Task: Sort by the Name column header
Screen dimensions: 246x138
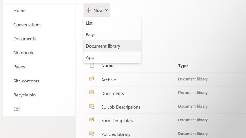Action: point(107,65)
